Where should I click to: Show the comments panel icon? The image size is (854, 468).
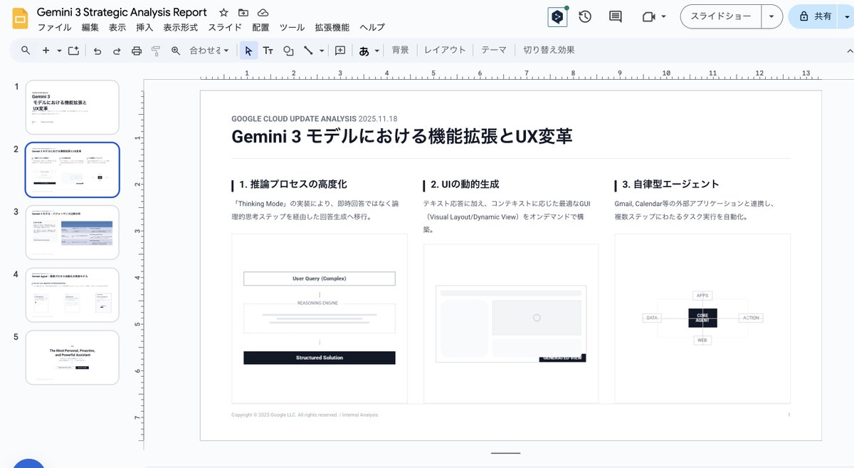pos(616,16)
